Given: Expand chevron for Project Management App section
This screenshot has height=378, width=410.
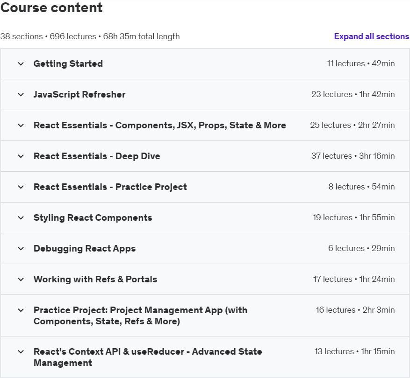Looking at the screenshot, I should pyautogui.click(x=21, y=310).
